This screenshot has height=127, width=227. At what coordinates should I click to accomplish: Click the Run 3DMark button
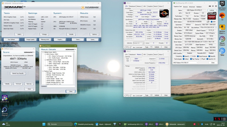point(11,40)
